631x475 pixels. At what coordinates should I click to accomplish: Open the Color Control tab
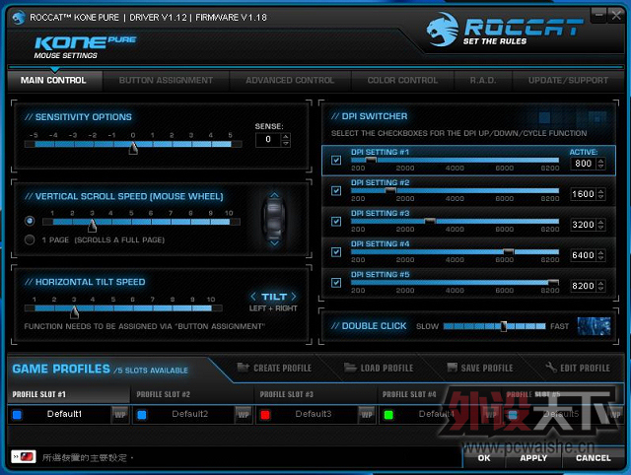402,81
